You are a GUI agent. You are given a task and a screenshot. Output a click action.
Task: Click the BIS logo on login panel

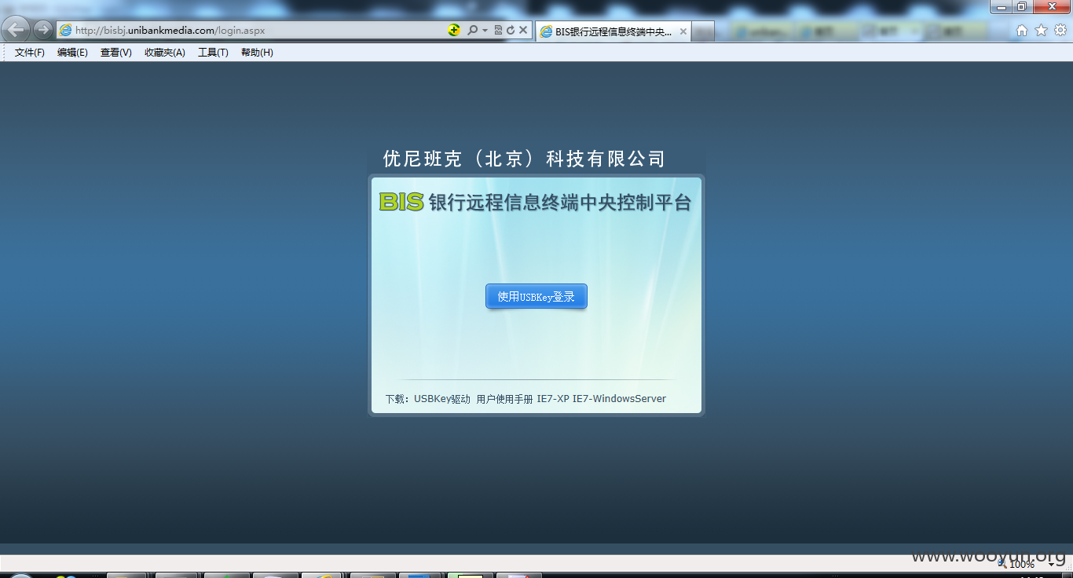click(401, 202)
